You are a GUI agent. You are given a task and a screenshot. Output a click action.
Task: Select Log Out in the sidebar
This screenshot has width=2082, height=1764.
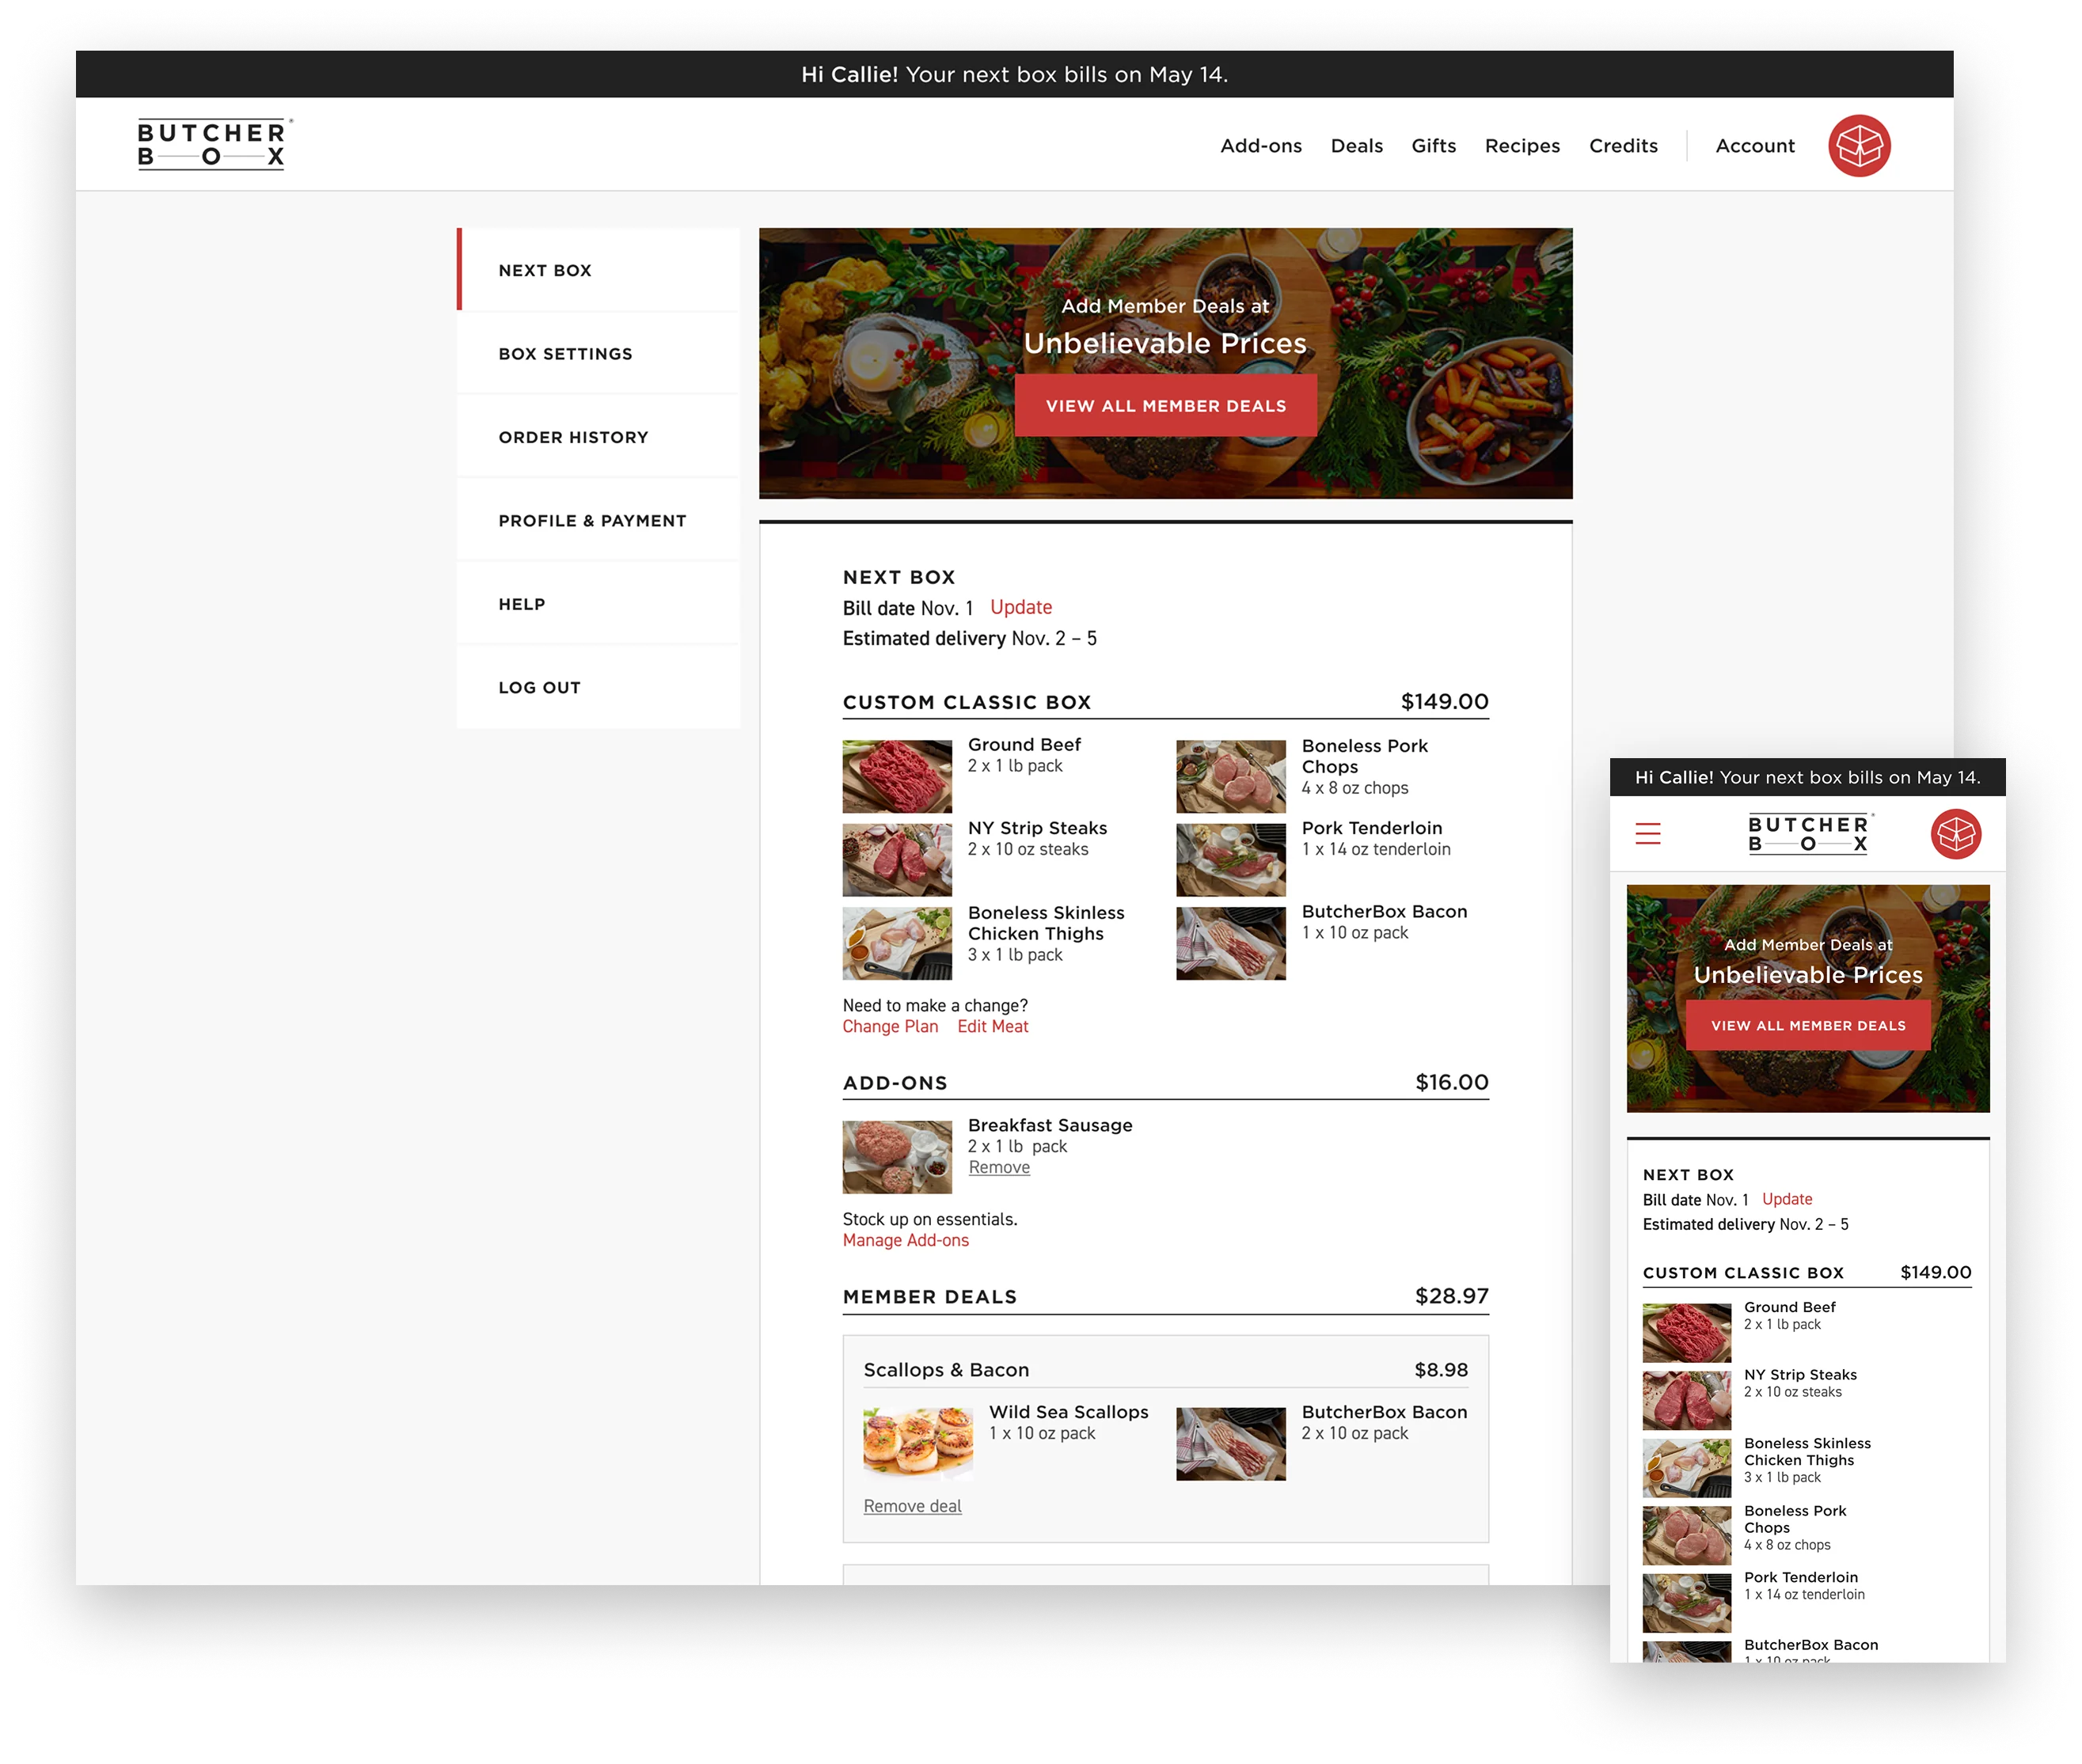tap(597, 687)
